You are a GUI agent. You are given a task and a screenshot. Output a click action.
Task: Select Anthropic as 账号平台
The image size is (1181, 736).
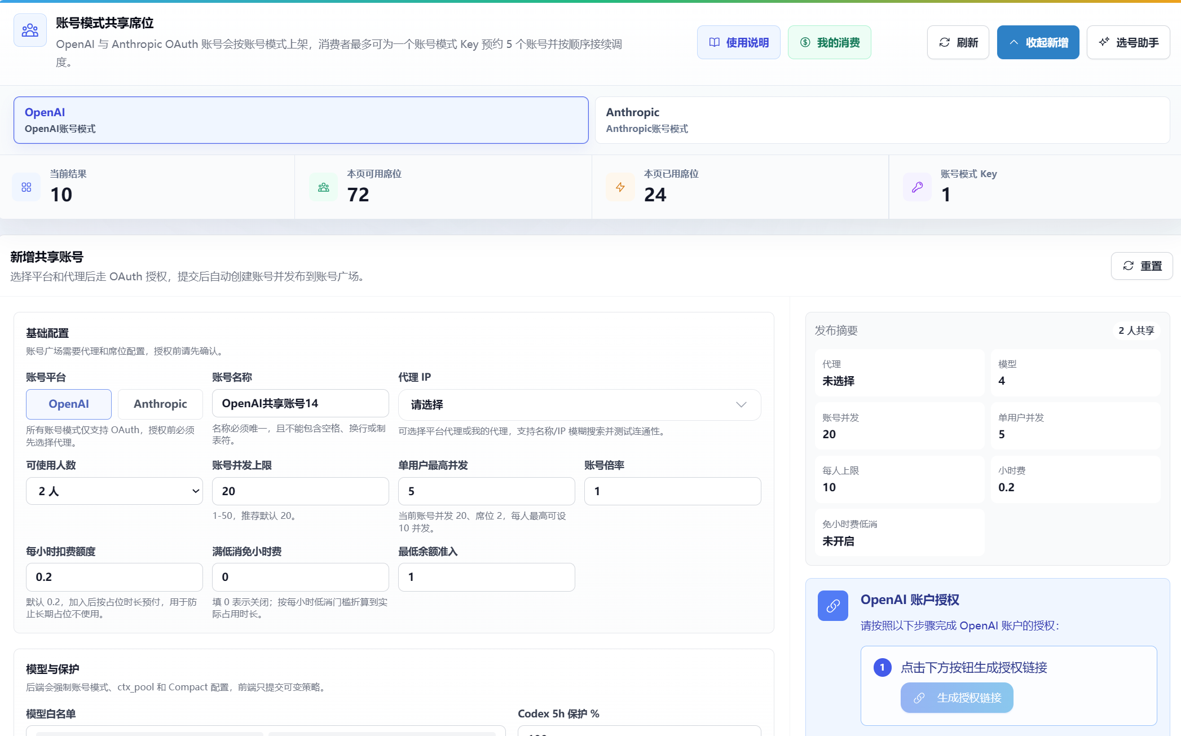pos(160,404)
